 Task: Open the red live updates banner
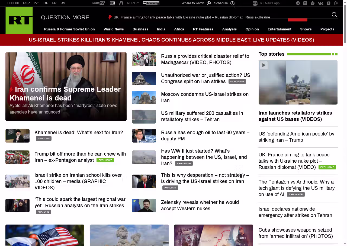tap(171, 40)
